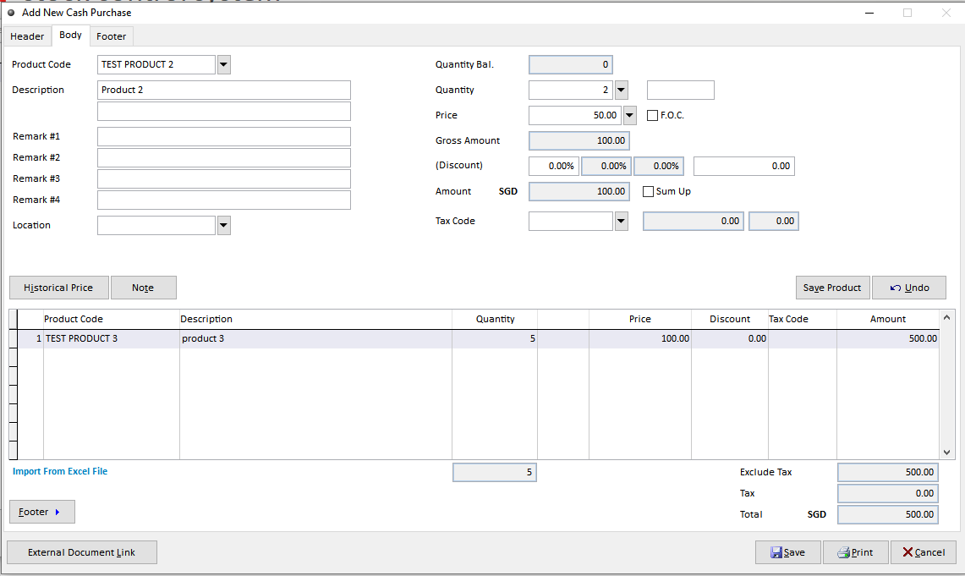Click the third Discount percentage field
The height and width of the screenshot is (576, 965).
pos(659,166)
